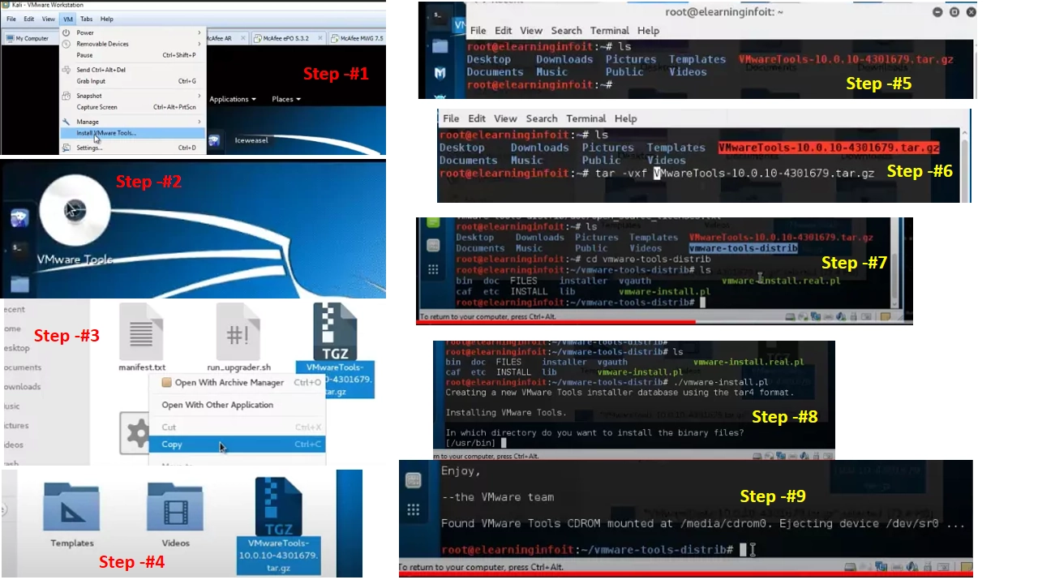Select Capture Screen menu entry

(x=134, y=107)
